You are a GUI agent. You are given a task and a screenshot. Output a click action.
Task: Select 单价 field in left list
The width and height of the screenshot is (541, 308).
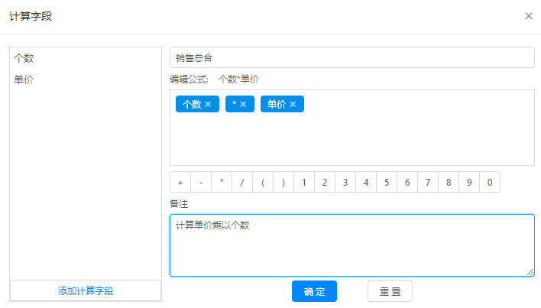pyautogui.click(x=24, y=79)
